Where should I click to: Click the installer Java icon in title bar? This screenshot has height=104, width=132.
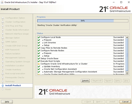2,2
